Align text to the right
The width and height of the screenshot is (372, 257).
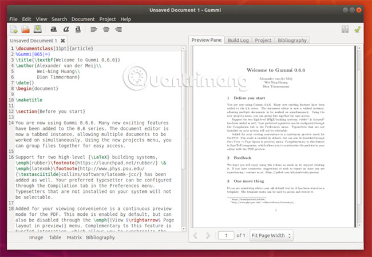tap(118, 29)
